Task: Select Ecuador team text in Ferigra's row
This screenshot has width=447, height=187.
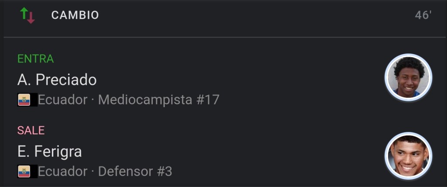Action: (x=62, y=172)
